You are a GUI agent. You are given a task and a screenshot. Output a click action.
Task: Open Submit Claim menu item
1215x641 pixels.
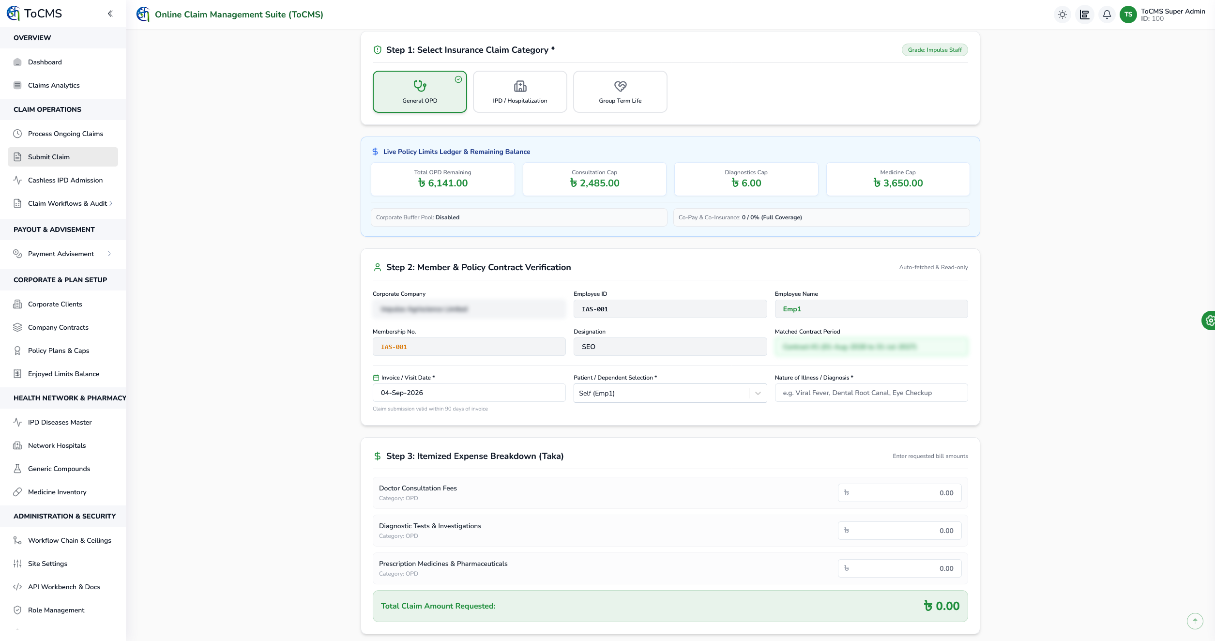coord(63,157)
